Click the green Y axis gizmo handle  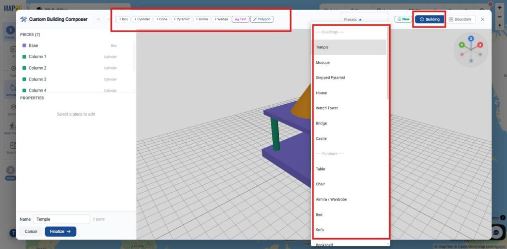(462, 45)
